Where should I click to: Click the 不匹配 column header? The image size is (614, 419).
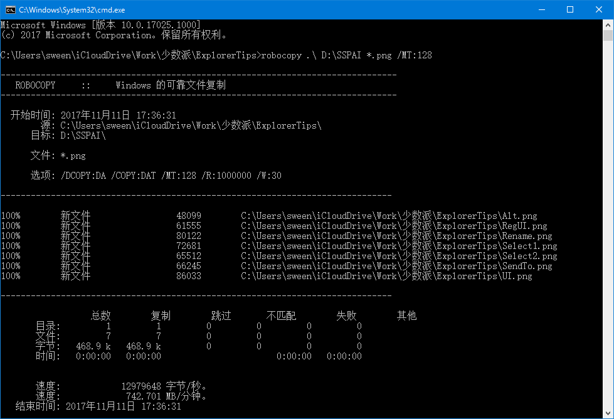coord(281,316)
